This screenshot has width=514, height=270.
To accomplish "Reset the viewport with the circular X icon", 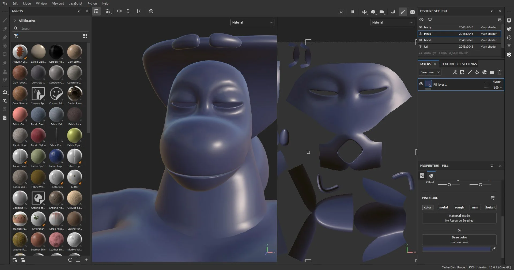I will (x=151, y=11).
